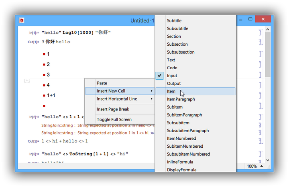Choose Paste from the context menu
The width and height of the screenshot is (289, 187).
102,83
